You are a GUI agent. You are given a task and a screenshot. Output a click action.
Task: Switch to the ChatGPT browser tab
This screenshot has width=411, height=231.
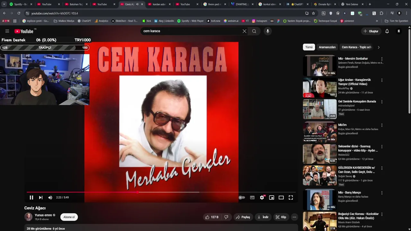(x=297, y=4)
